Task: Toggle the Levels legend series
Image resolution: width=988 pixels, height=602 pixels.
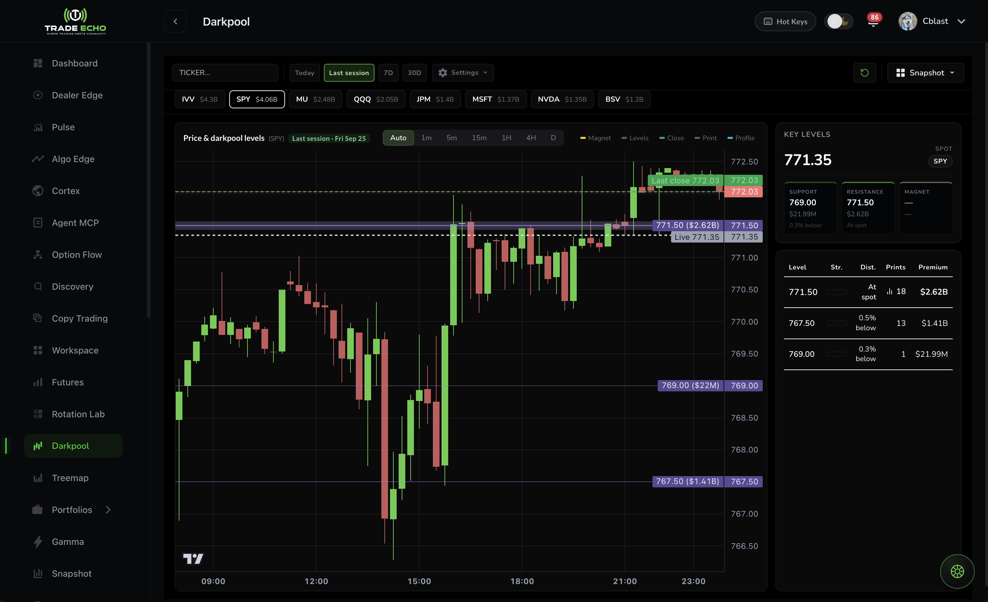Action: click(635, 138)
